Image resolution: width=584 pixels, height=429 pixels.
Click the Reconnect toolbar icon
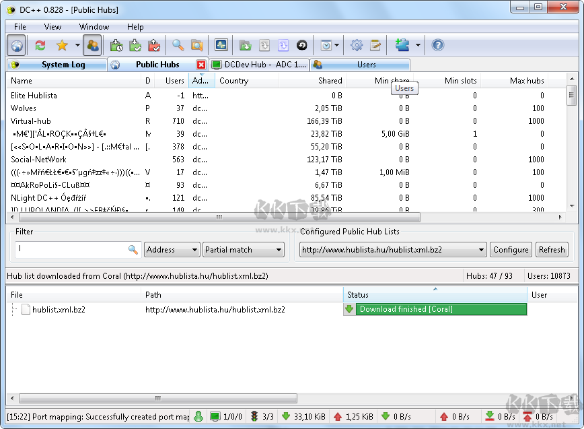[x=40, y=45]
